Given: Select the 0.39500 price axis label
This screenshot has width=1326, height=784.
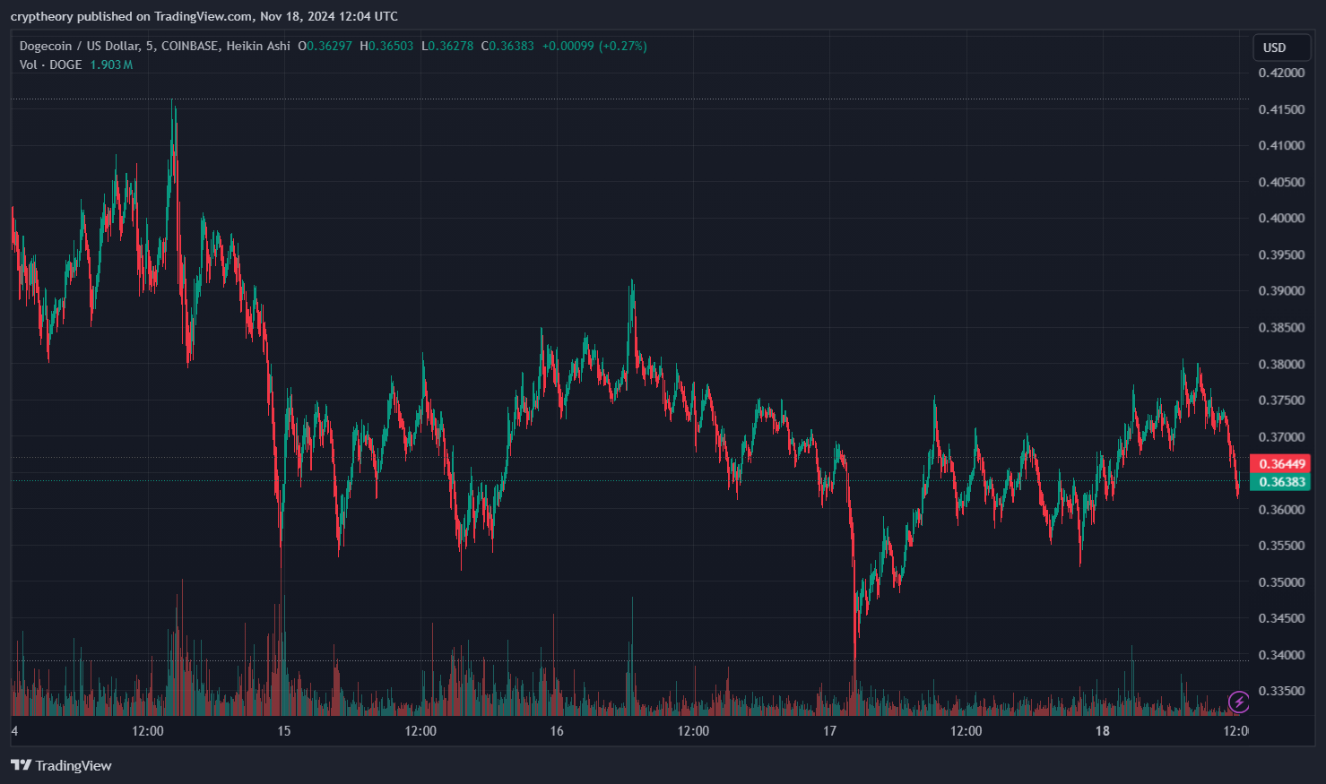Looking at the screenshot, I should click(1281, 254).
